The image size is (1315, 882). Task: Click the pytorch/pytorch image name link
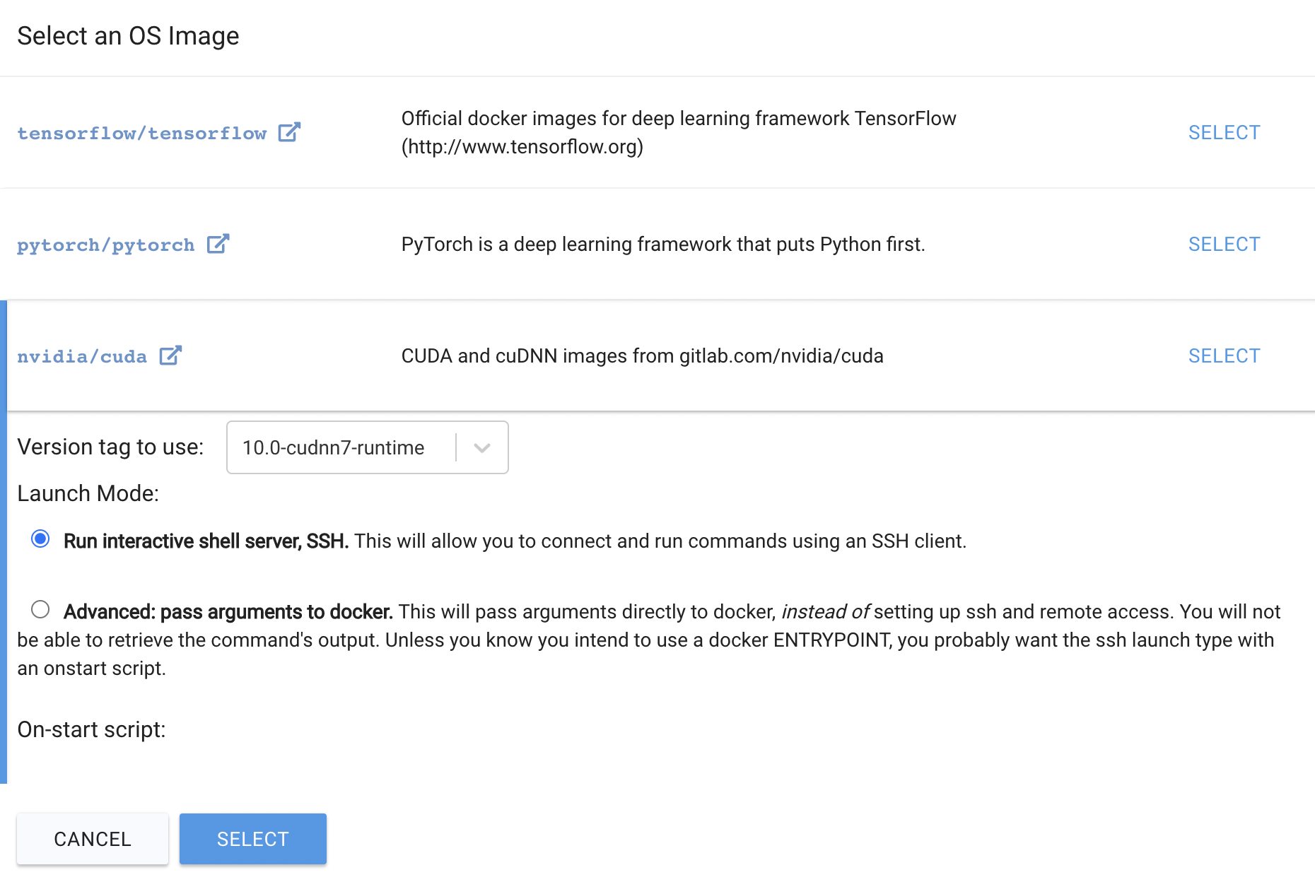tap(106, 245)
